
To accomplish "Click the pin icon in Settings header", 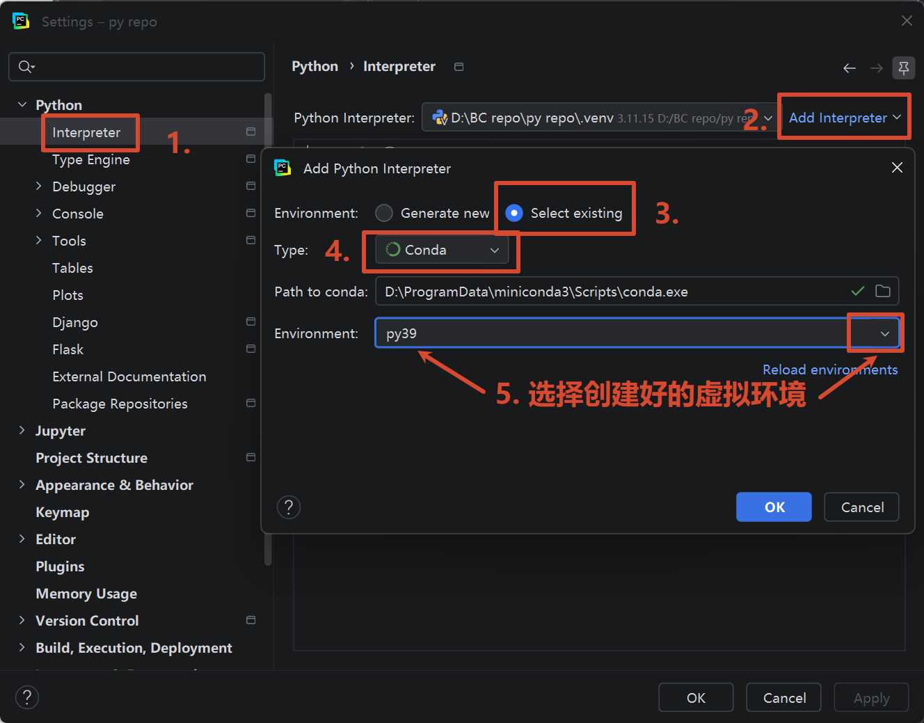I will click(904, 67).
